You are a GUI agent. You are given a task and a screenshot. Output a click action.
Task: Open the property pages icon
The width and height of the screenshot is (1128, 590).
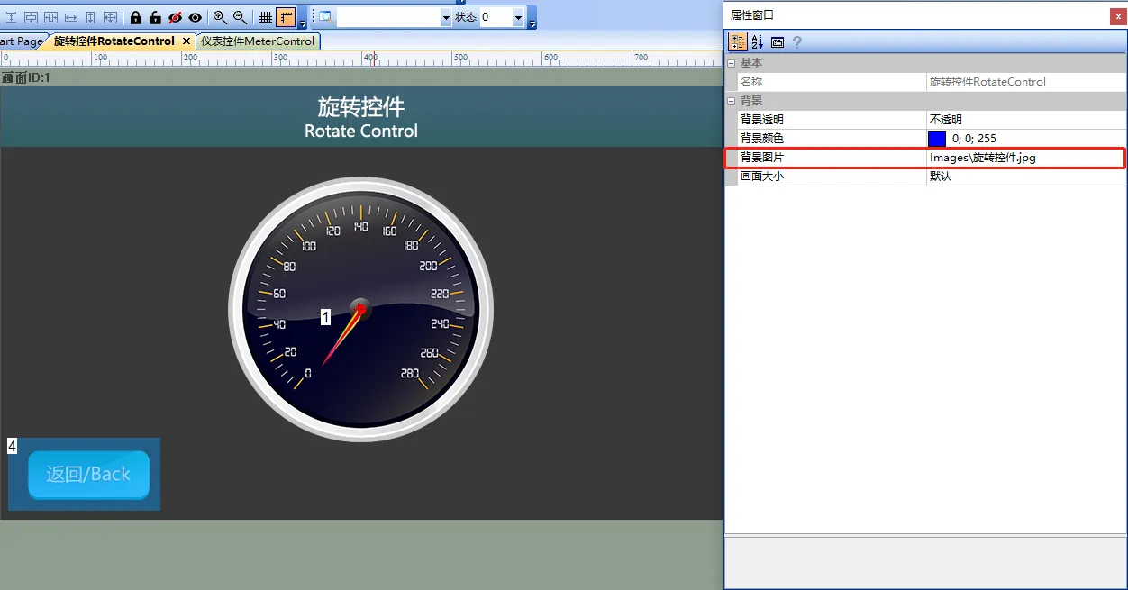777,42
